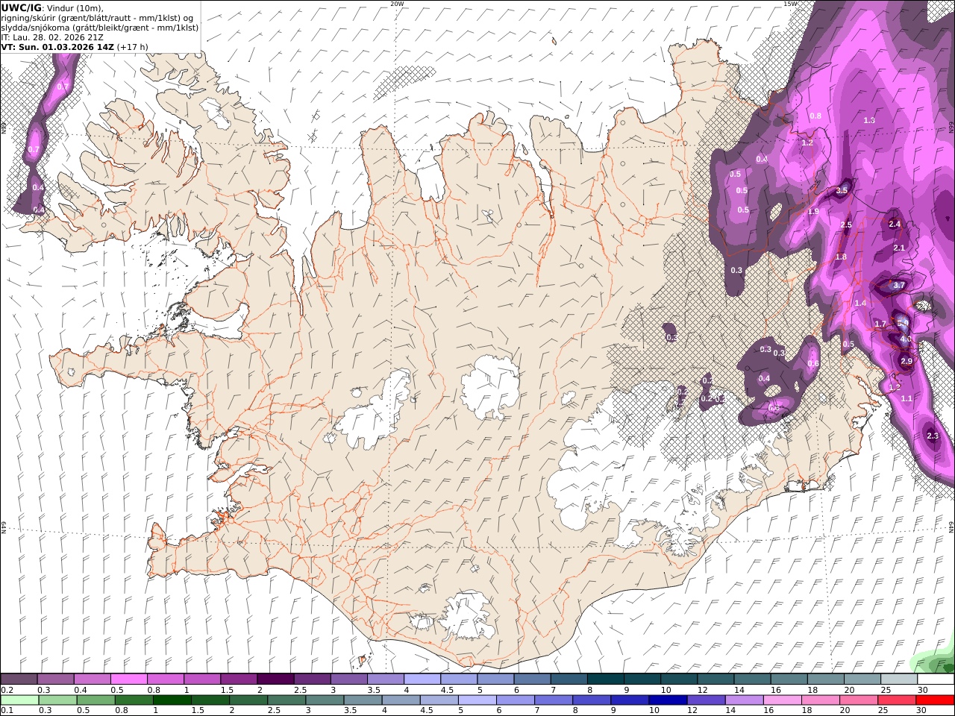Click the 1.8 precipitation value on the map

841,257
